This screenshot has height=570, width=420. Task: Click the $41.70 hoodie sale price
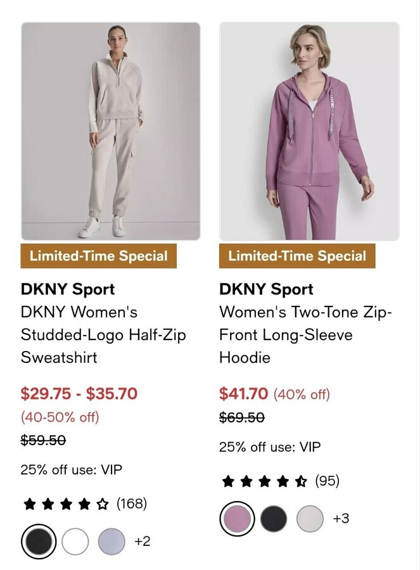coord(243,393)
